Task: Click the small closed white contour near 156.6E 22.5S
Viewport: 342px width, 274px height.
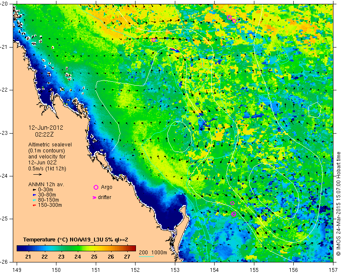Action: click(x=315, y=110)
